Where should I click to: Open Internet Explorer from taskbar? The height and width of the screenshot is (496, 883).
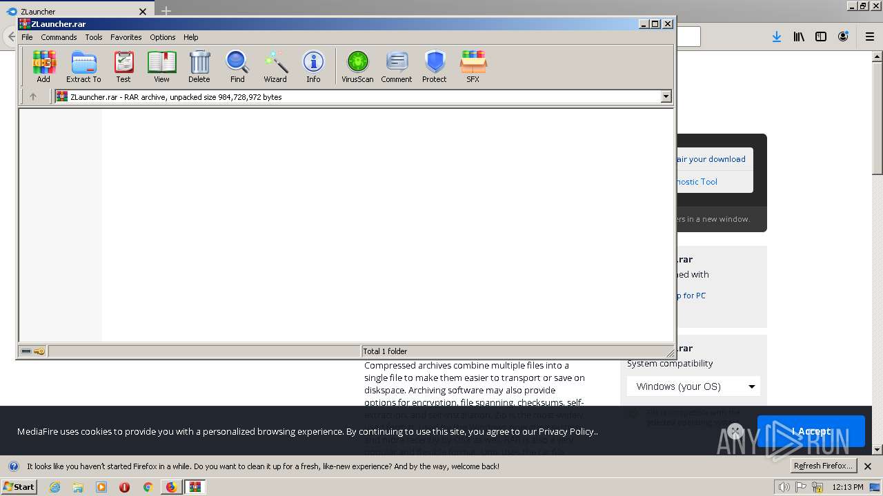[x=55, y=487]
